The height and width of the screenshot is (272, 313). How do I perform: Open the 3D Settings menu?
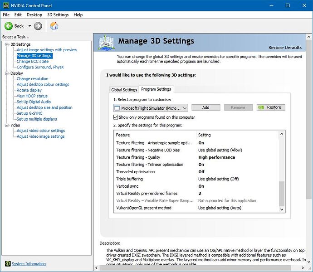tap(58, 15)
